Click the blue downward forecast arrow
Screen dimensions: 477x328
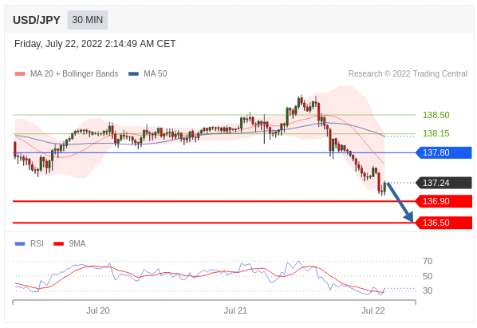(x=400, y=202)
